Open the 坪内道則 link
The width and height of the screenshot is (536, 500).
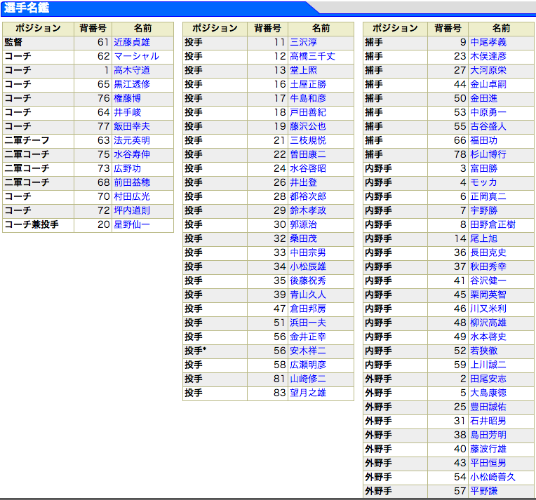tap(132, 210)
